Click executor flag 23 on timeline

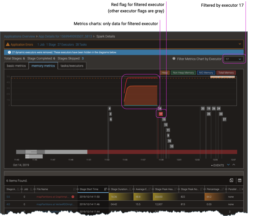click(221, 114)
